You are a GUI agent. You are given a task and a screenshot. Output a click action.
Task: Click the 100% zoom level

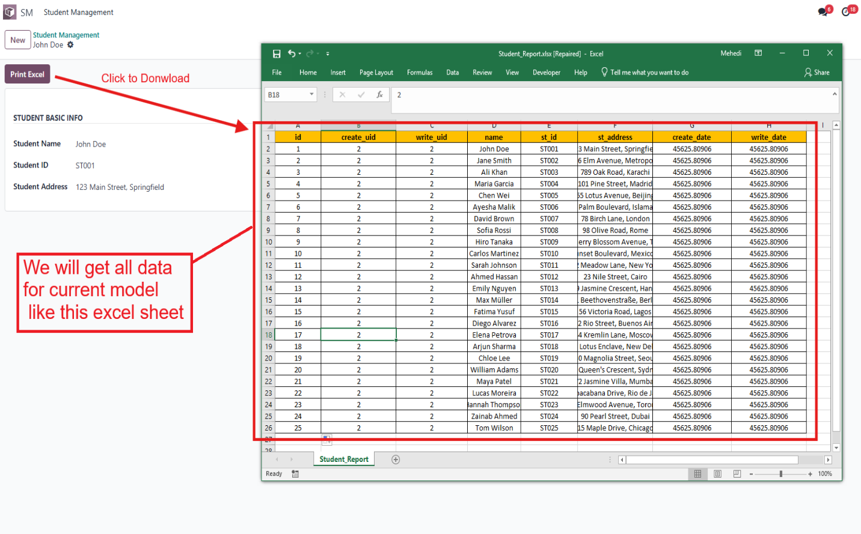825,474
